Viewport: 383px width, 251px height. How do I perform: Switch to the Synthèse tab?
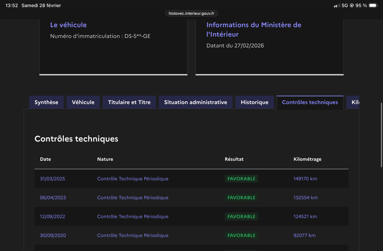[46, 102]
